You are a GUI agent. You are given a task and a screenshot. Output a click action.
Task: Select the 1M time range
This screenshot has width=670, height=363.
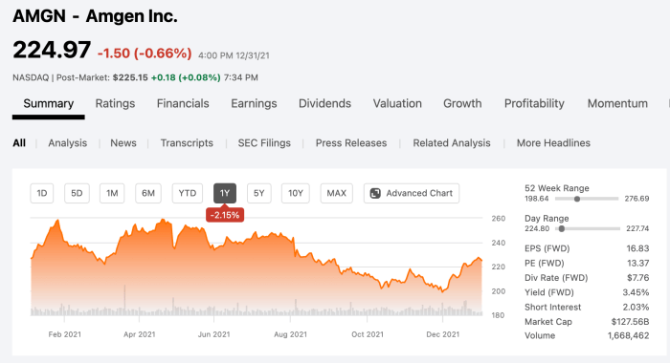pos(112,193)
